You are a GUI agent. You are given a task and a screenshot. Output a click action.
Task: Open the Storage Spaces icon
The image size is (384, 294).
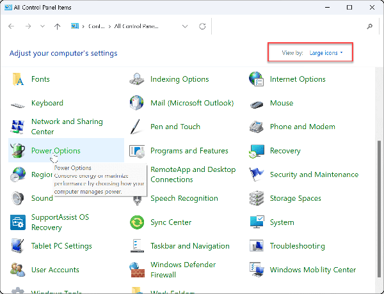click(x=257, y=198)
